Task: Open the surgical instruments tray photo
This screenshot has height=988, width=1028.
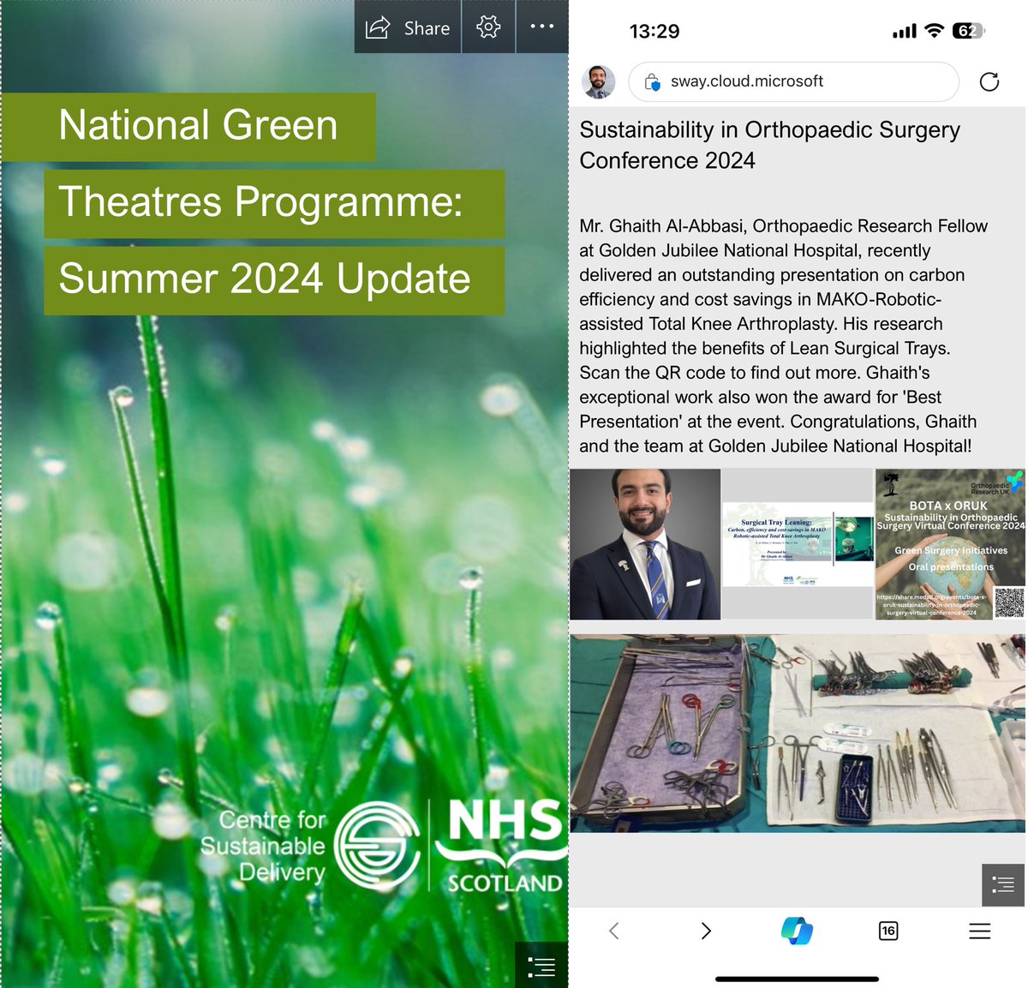Action: click(x=798, y=734)
